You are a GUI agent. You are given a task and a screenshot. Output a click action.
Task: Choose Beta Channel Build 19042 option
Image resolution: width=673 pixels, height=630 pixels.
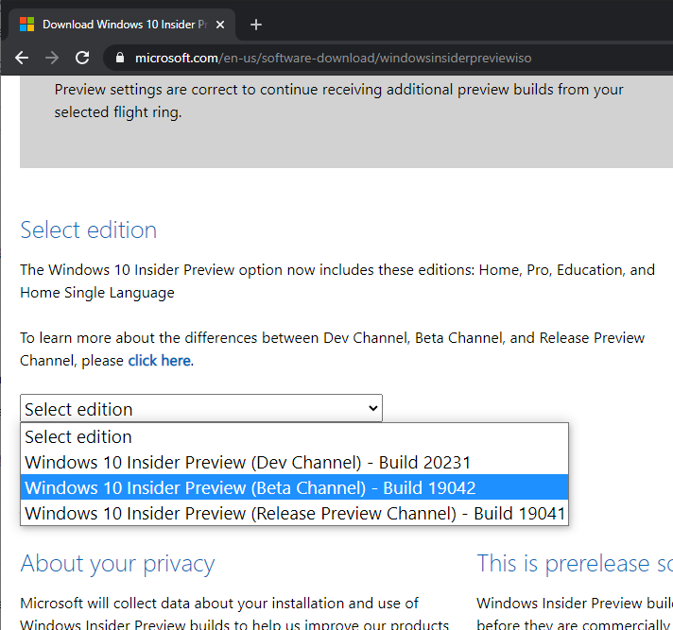click(295, 487)
